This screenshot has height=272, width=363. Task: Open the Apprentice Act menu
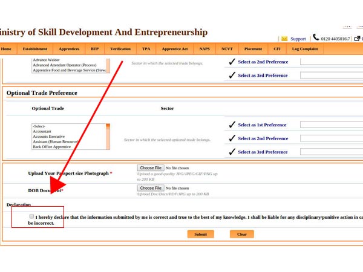coord(175,49)
